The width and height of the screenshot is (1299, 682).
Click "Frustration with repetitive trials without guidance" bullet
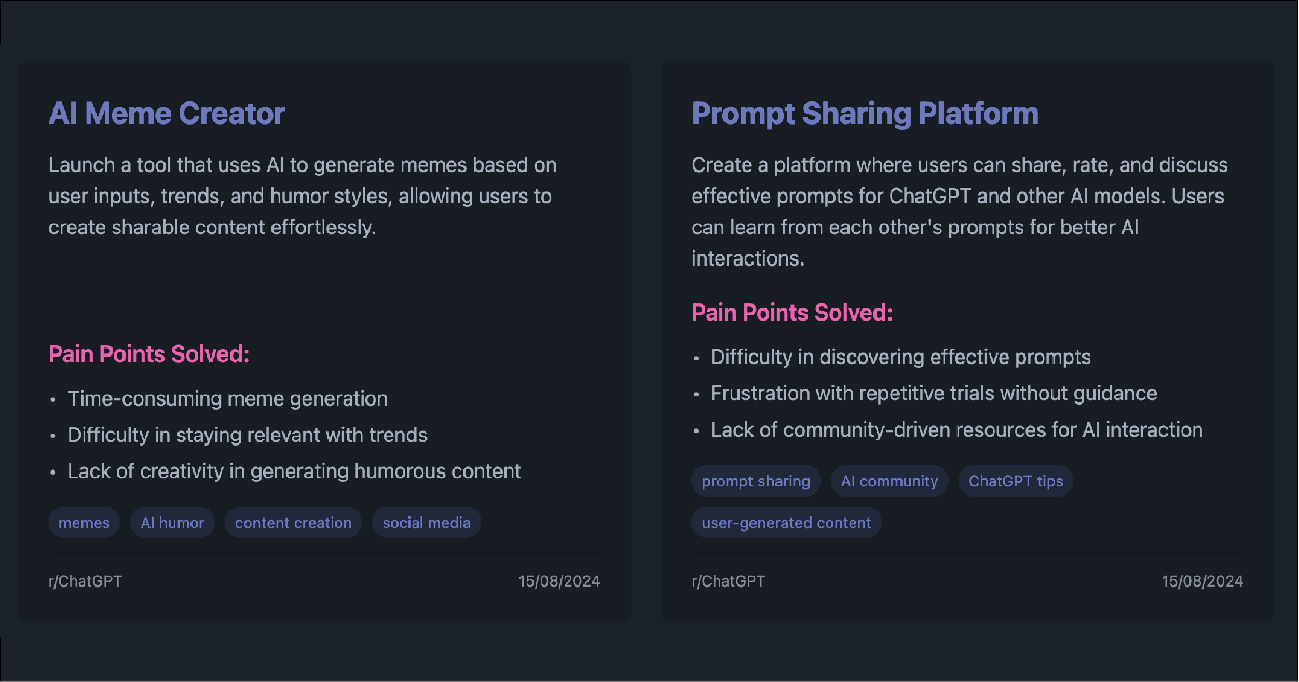[x=934, y=393]
